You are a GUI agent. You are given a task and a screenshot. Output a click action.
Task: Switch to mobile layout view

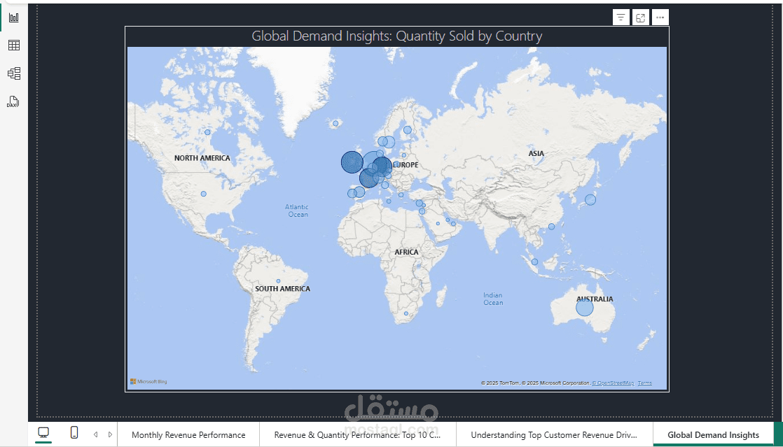pyautogui.click(x=74, y=432)
